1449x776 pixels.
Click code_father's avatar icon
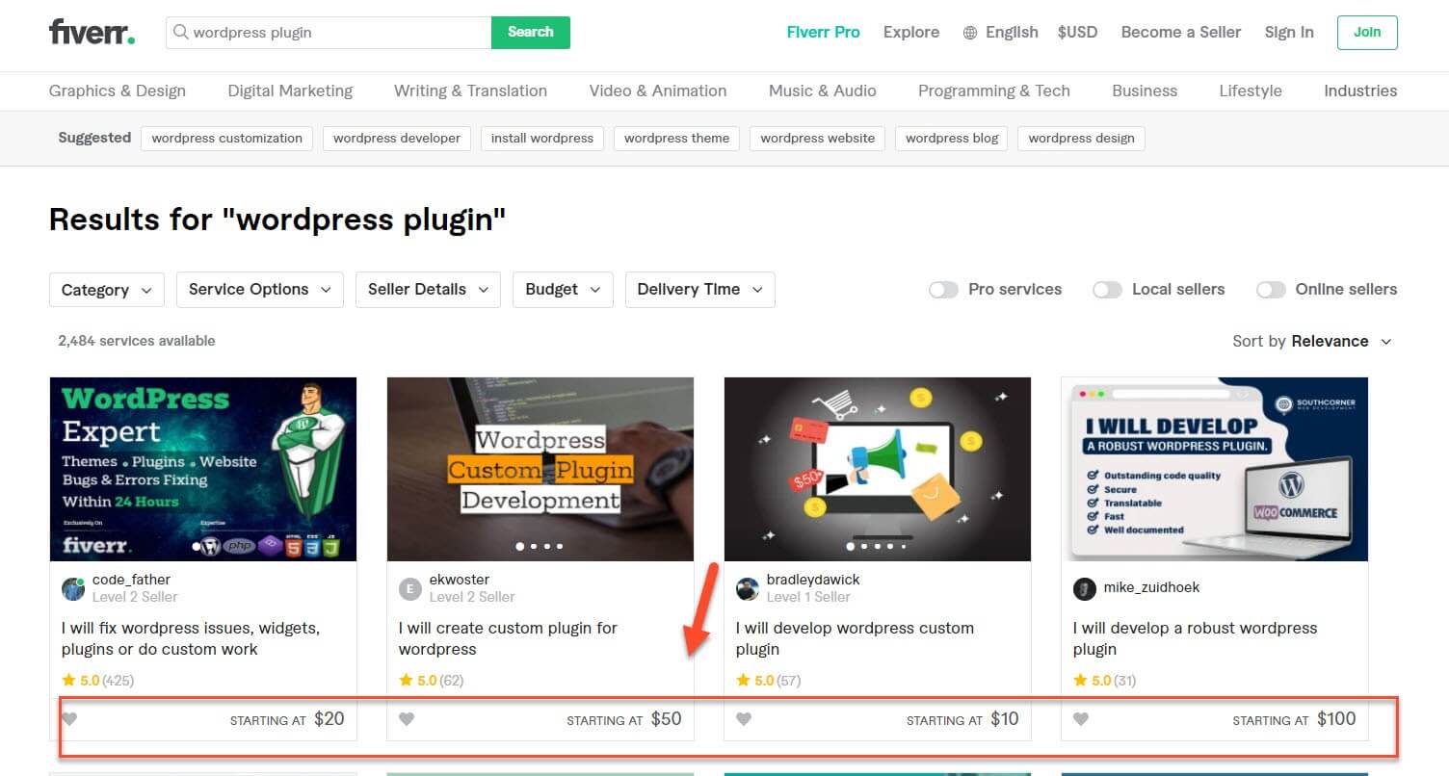(x=73, y=588)
